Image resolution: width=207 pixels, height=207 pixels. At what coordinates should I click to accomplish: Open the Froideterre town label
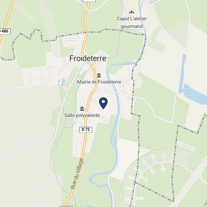click(88, 58)
